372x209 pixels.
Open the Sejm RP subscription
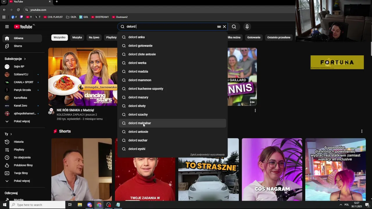pos(22,66)
